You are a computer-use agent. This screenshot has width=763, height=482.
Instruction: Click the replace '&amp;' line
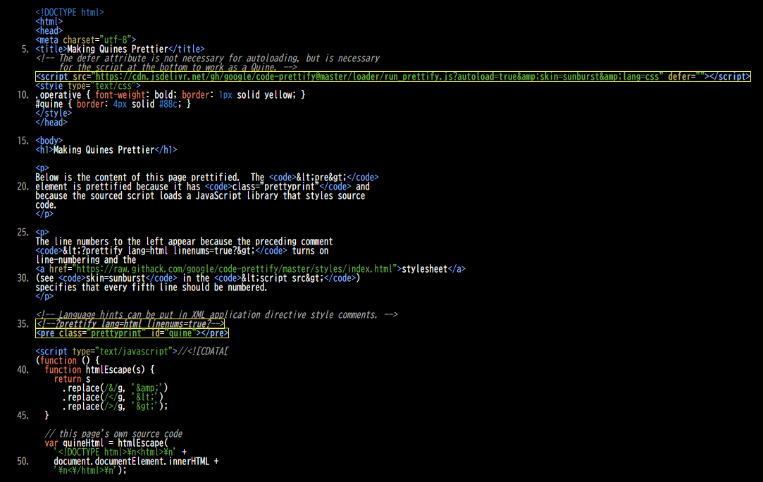point(115,388)
